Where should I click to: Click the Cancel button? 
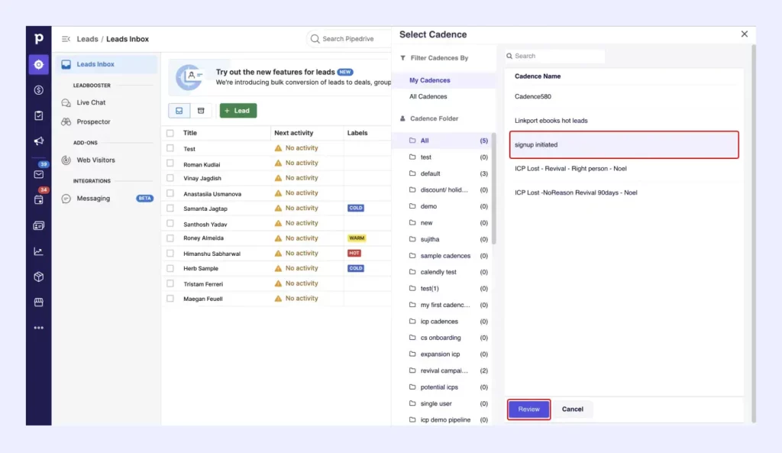coord(573,409)
